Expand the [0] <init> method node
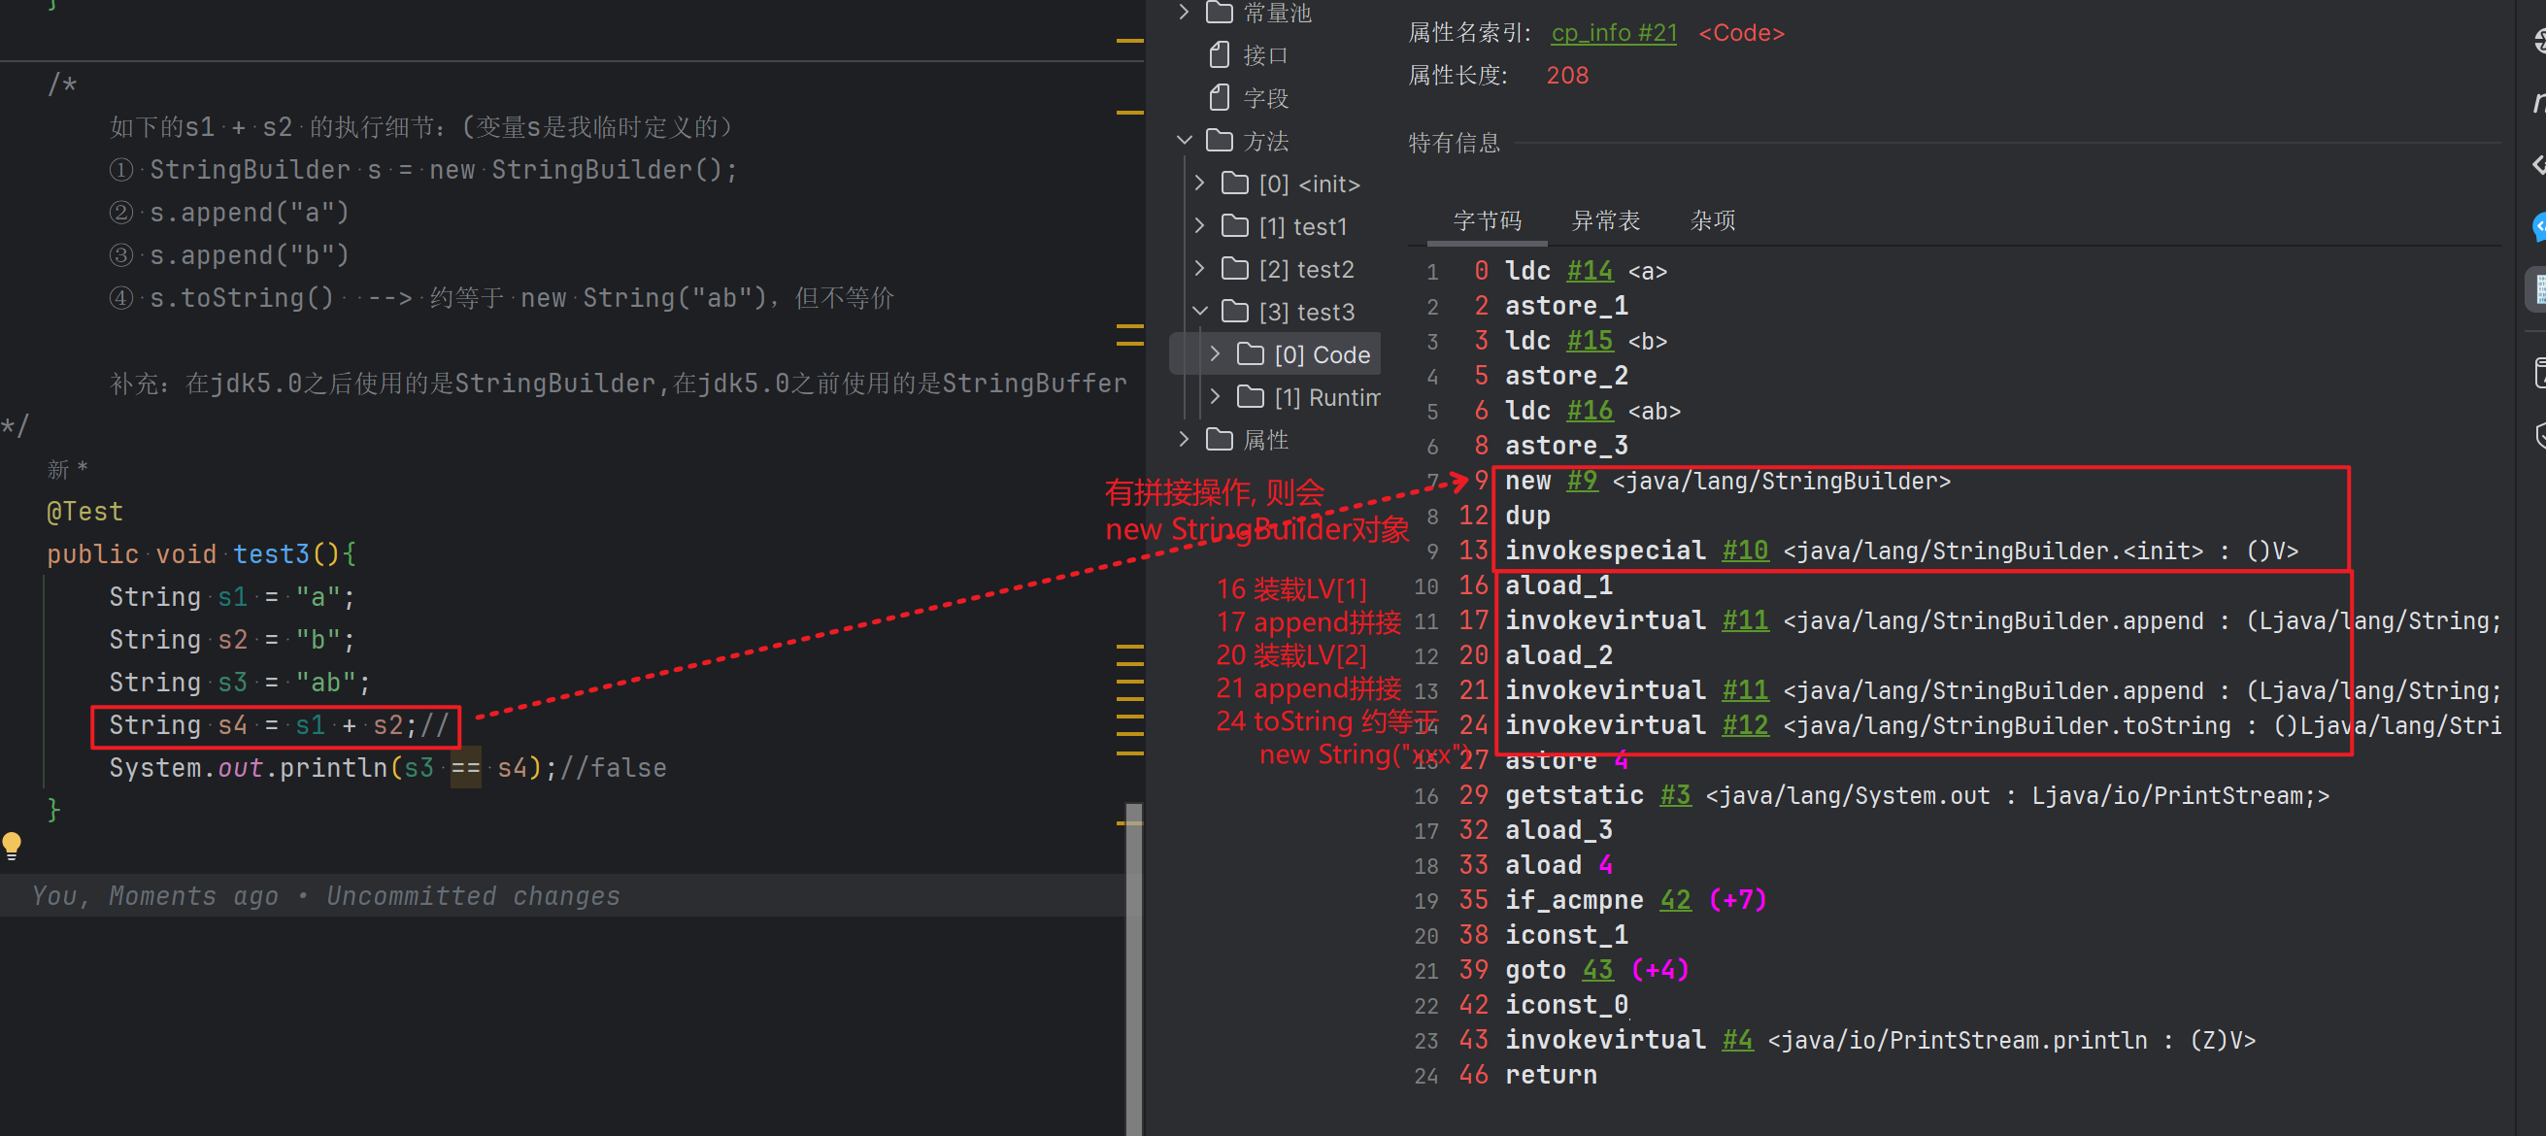Screen dimensions: 2546x1136 point(1200,184)
